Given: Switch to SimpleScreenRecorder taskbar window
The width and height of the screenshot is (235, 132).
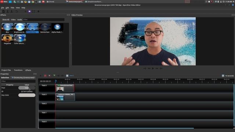Looking at the screenshot, I should coord(94,1).
